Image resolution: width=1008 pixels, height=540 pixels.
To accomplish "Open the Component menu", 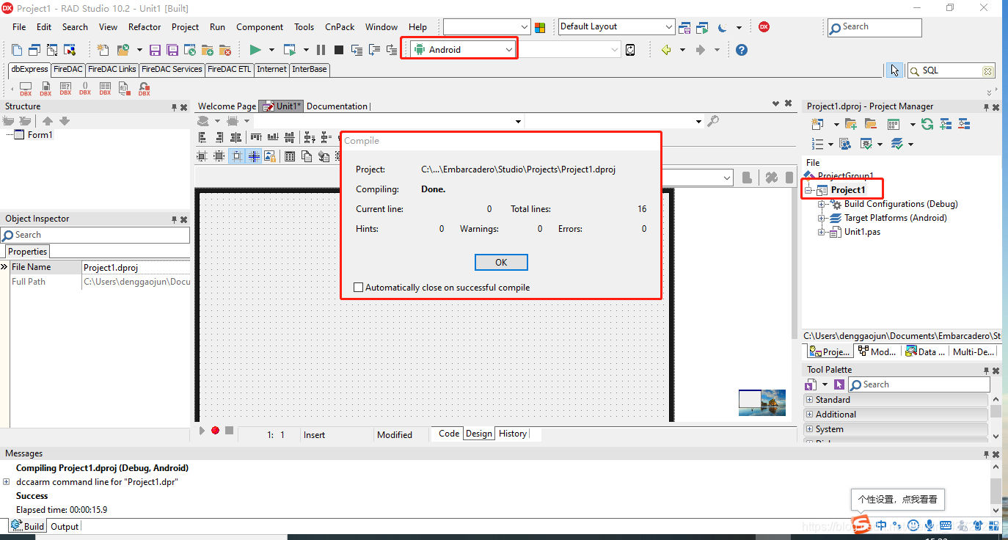I will click(x=260, y=27).
